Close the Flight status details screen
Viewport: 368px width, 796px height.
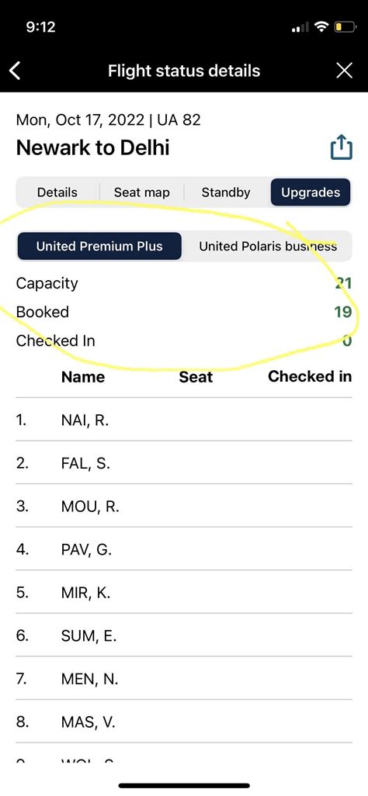click(345, 71)
